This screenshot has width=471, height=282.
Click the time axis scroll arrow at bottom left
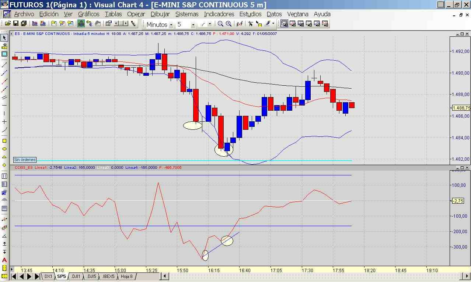point(12,270)
